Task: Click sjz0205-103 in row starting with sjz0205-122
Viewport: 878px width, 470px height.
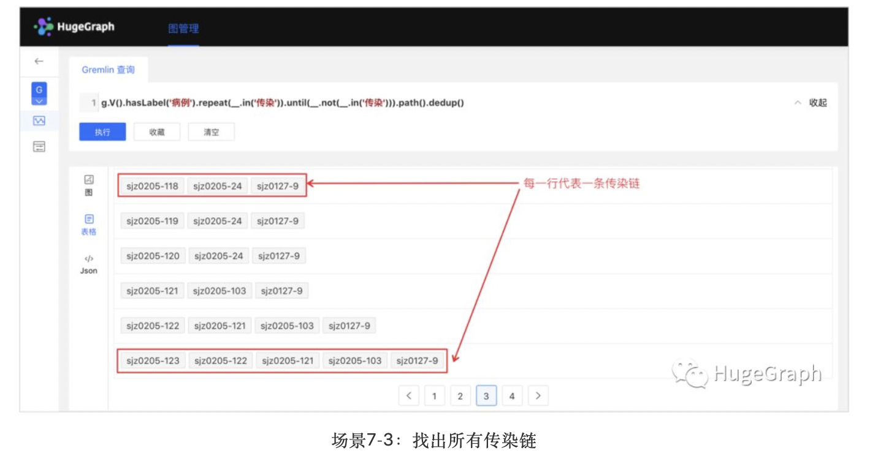Action: (287, 326)
